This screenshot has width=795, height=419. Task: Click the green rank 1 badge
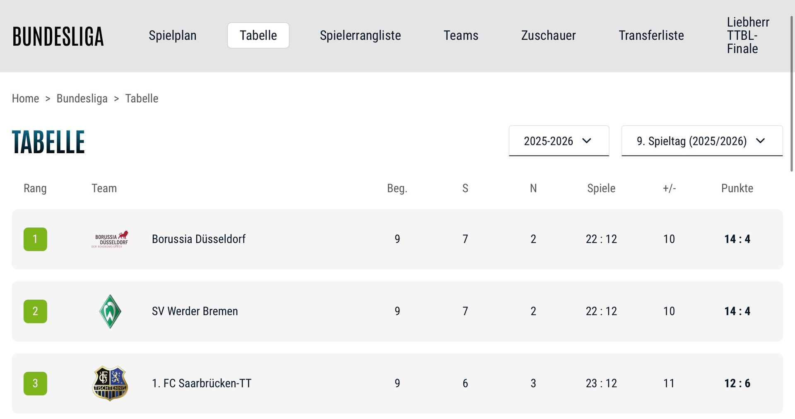(x=35, y=239)
